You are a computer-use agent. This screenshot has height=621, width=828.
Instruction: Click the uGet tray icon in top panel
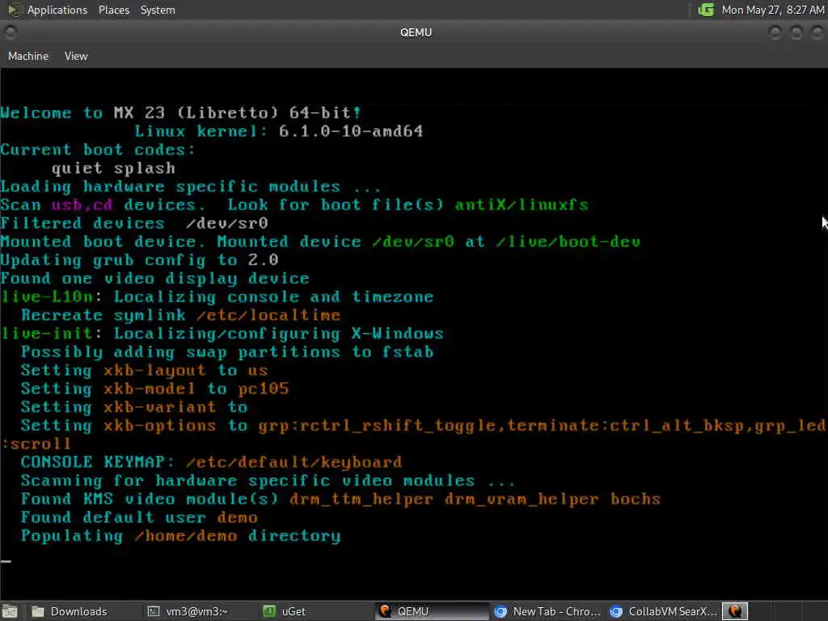click(706, 10)
